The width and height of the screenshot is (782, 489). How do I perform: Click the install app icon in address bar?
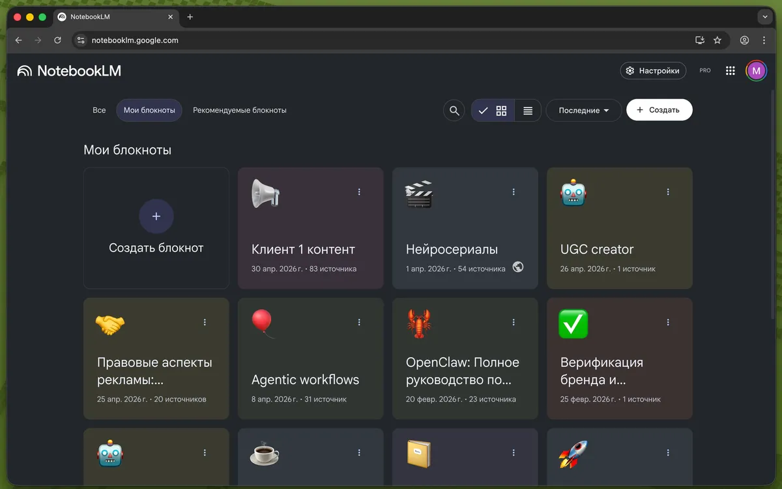(700, 40)
